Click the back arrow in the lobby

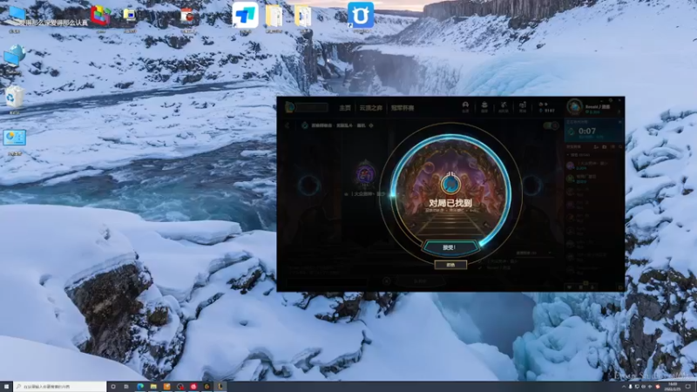288,125
